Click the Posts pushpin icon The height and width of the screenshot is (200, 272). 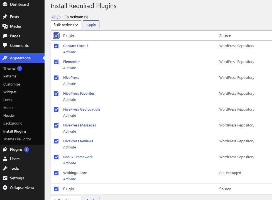pos(5,17)
